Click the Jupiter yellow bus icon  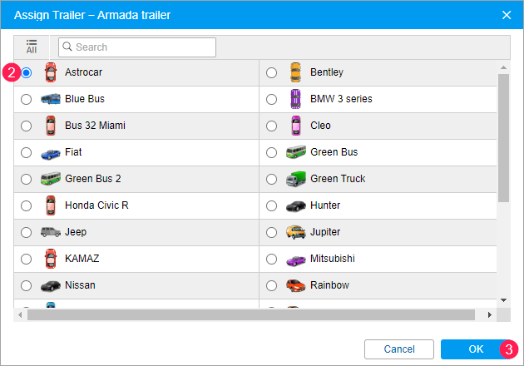pos(295,232)
